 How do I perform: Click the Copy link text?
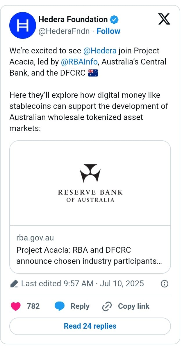click(x=133, y=306)
